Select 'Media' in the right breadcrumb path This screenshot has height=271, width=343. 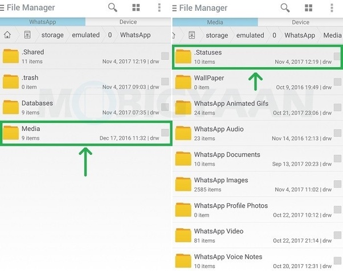(x=332, y=35)
